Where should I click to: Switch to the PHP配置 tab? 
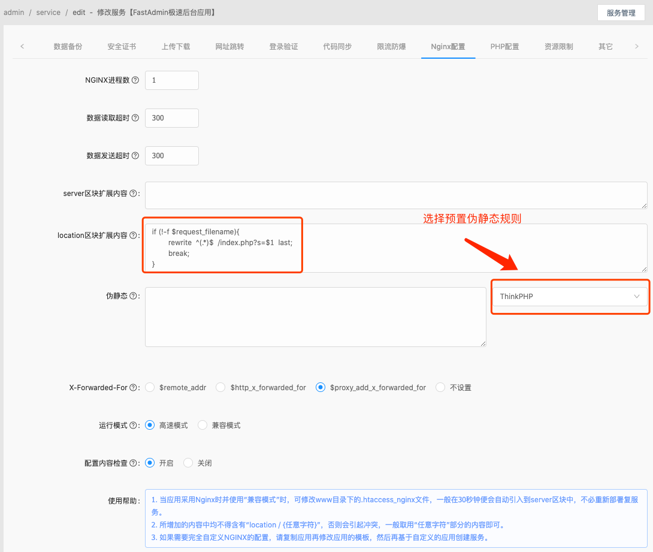pyautogui.click(x=504, y=46)
